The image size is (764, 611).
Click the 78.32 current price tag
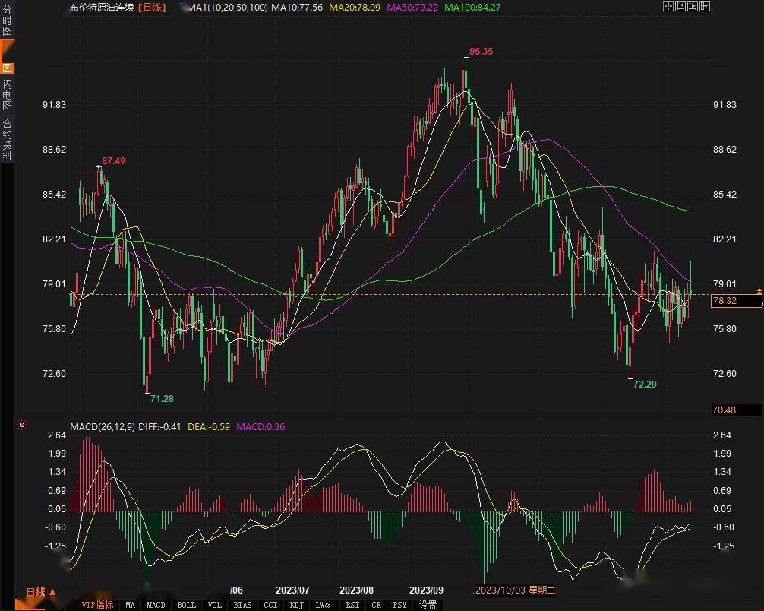point(725,301)
